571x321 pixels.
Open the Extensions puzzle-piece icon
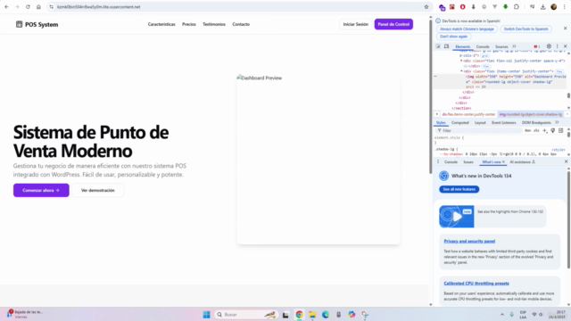click(517, 7)
